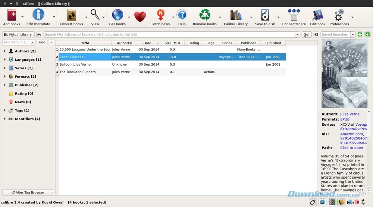373x207 pixels.
Task: Expand the Publisher [2] tree node
Action: [x=4, y=85]
